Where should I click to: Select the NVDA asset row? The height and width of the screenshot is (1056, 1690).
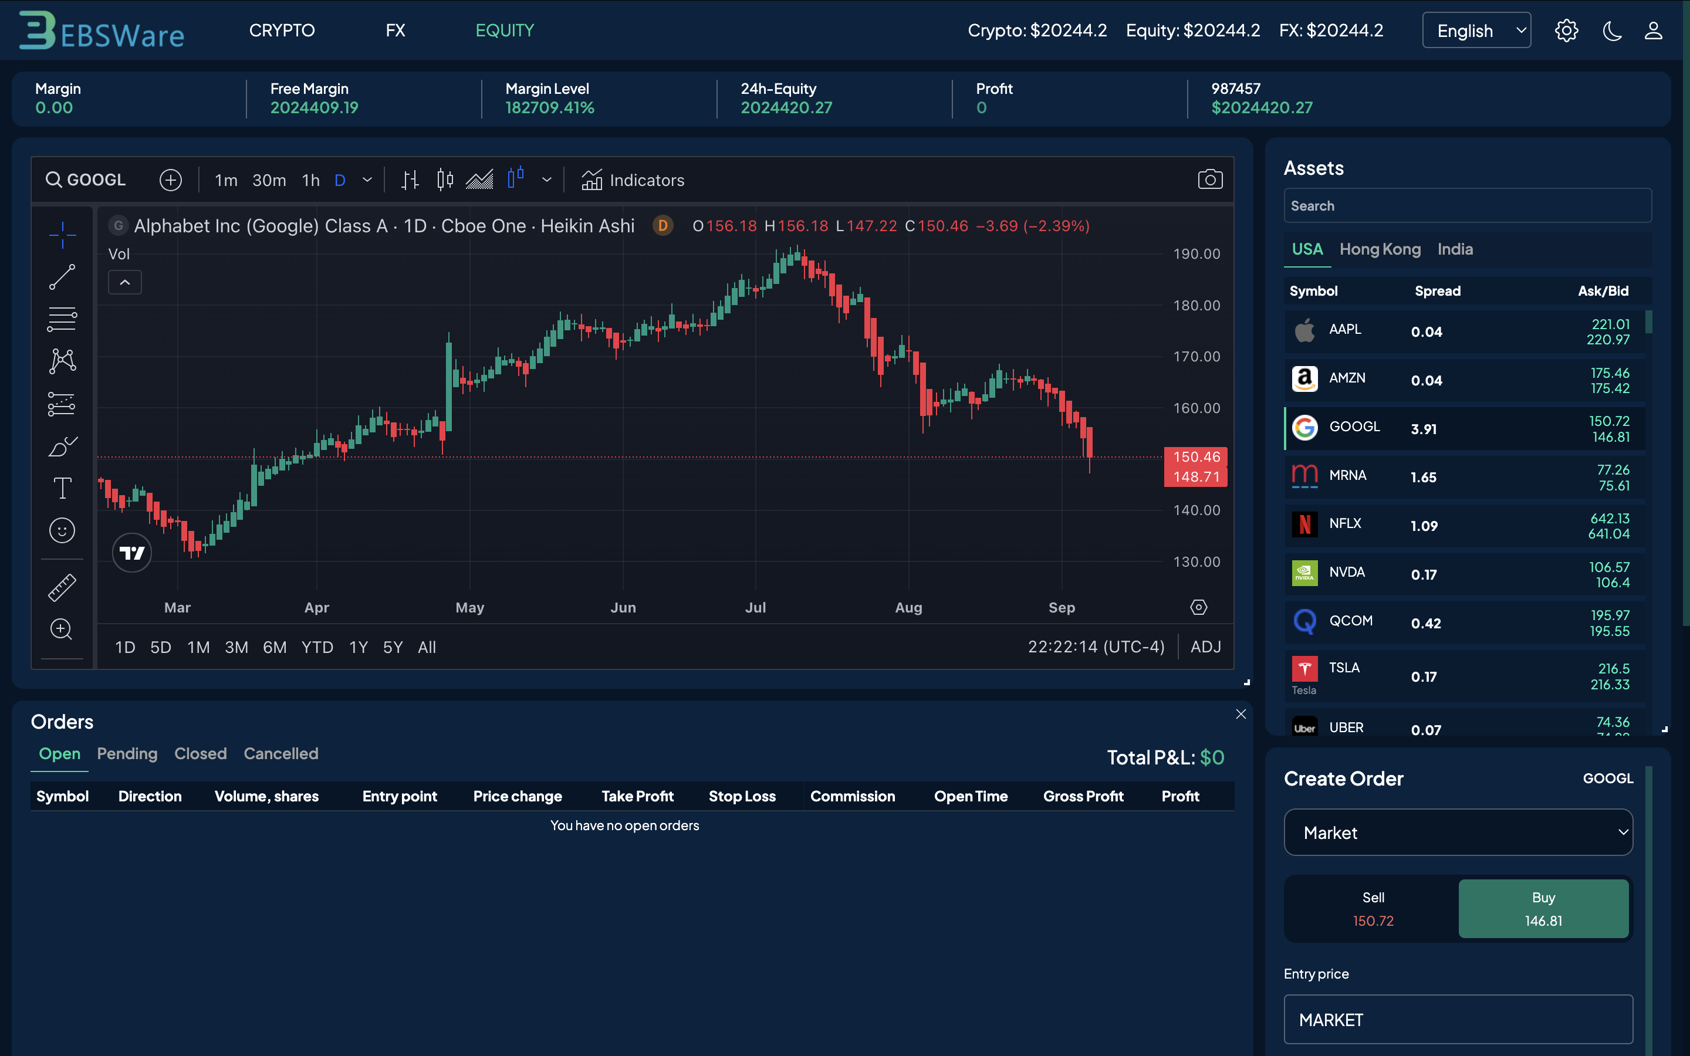(x=1465, y=574)
